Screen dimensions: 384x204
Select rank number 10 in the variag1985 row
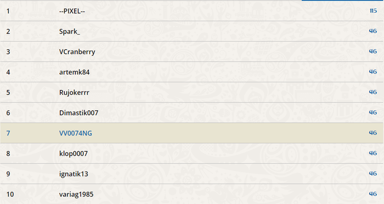10,194
